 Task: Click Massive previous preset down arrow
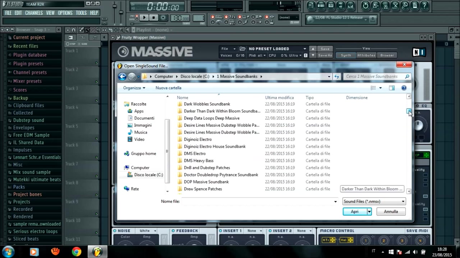point(313,55)
